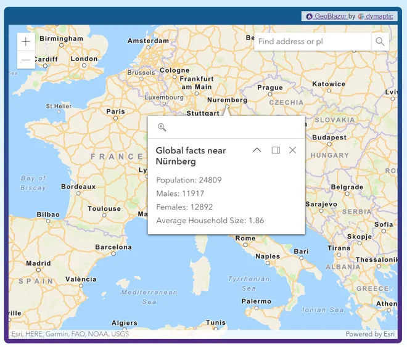This screenshot has height=347, width=407.
Task: Click the Tunis city marker
Action: 216,329
